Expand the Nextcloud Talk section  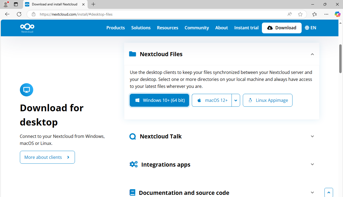coord(312,136)
